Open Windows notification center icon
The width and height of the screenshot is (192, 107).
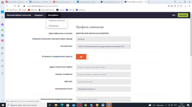(188, 105)
